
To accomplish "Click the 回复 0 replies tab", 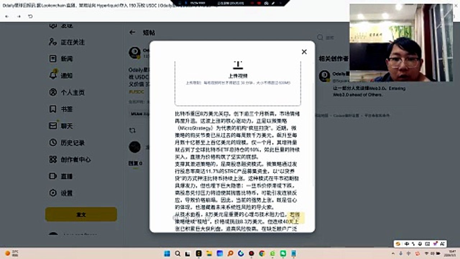I will pos(135,163).
